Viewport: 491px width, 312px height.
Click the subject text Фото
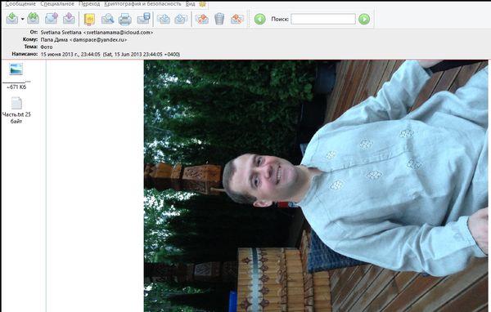[47, 47]
